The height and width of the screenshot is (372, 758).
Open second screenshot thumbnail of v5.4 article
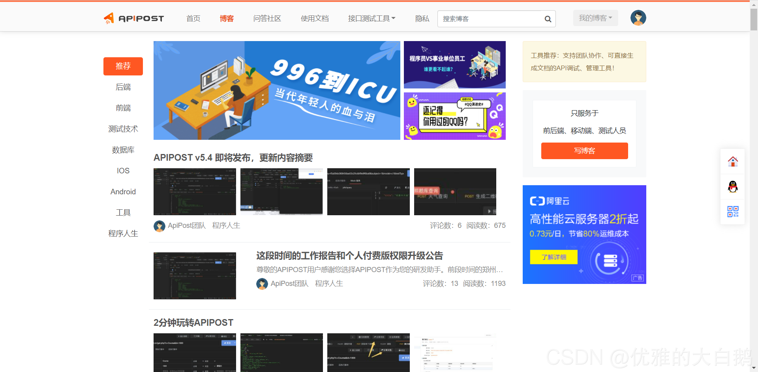point(281,192)
